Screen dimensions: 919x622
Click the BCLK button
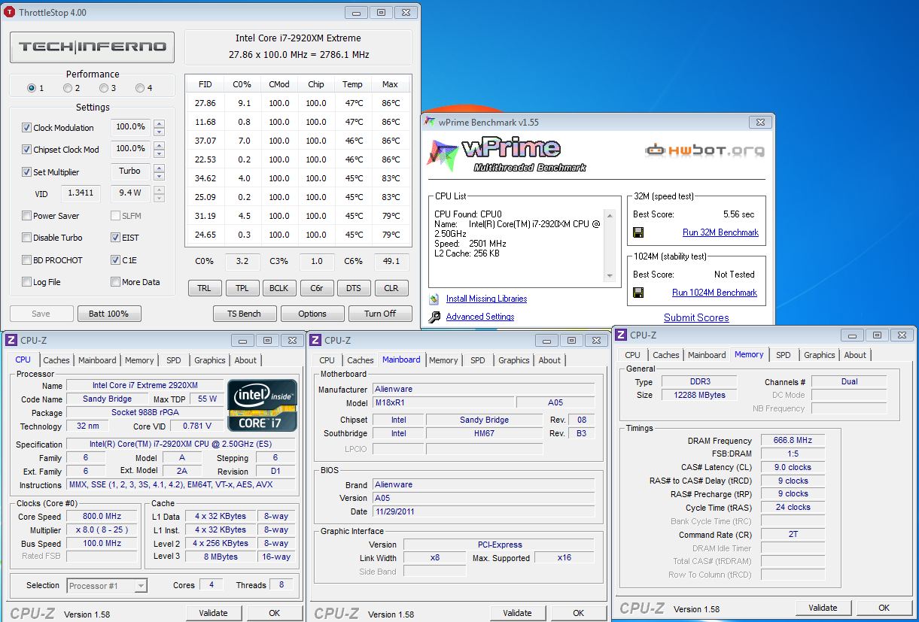(x=279, y=288)
